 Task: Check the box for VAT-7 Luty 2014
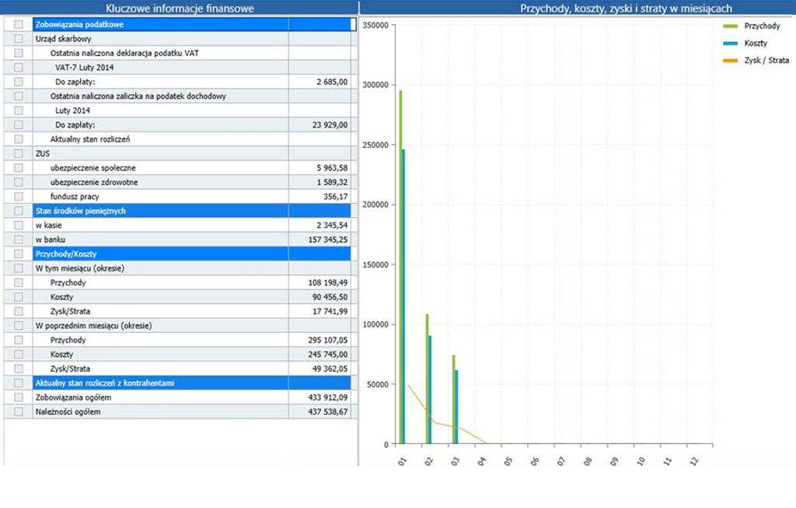pos(19,67)
